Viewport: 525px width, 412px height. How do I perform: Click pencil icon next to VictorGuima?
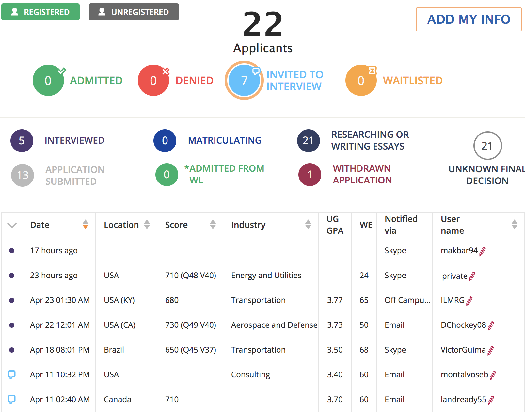coord(490,350)
